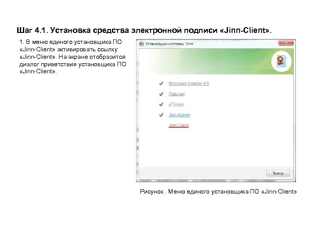317x237 pixels.
Task: Click the Выход exit button
Action: [278, 173]
